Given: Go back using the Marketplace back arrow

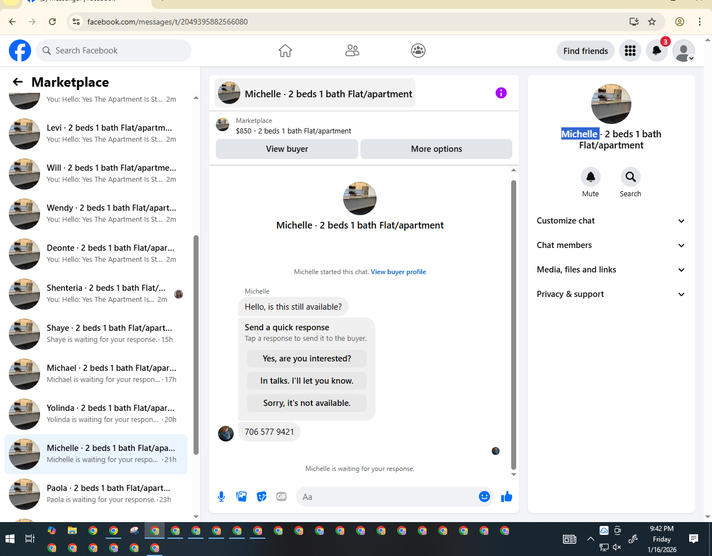Looking at the screenshot, I should coord(18,82).
